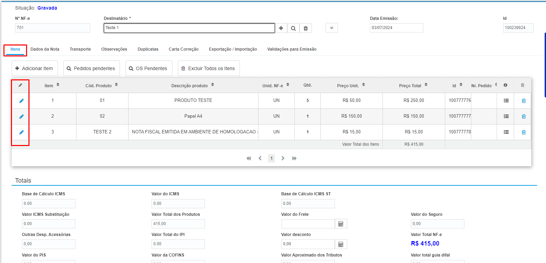Viewport: 546px width, 263px height.
Task: Click Base de Cálculo ICMS ST field
Action: coord(308,203)
